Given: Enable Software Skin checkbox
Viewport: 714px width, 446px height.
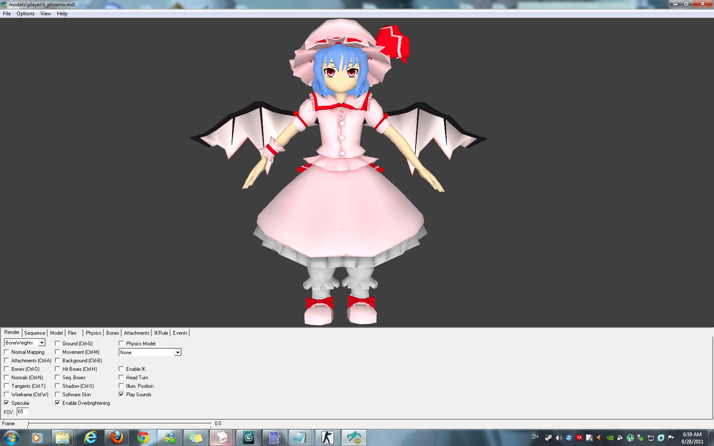Looking at the screenshot, I should tap(57, 394).
